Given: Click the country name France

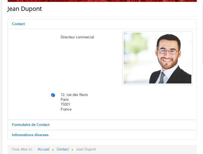Looking at the screenshot, I should coord(66,109).
